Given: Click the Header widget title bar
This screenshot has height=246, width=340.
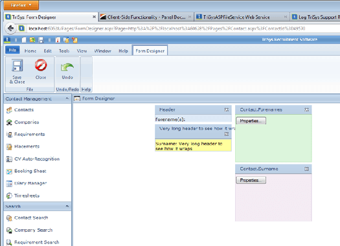Looking at the screenshot, I should [193, 109].
